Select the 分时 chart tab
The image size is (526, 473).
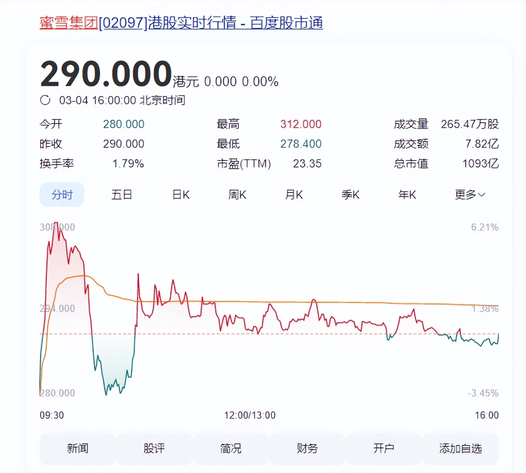click(62, 195)
